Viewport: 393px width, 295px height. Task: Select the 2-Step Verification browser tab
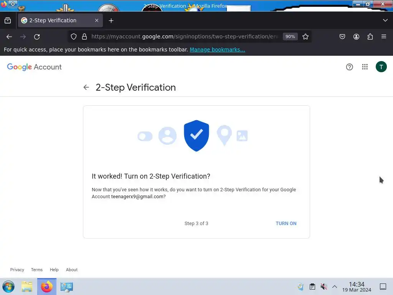point(60,21)
